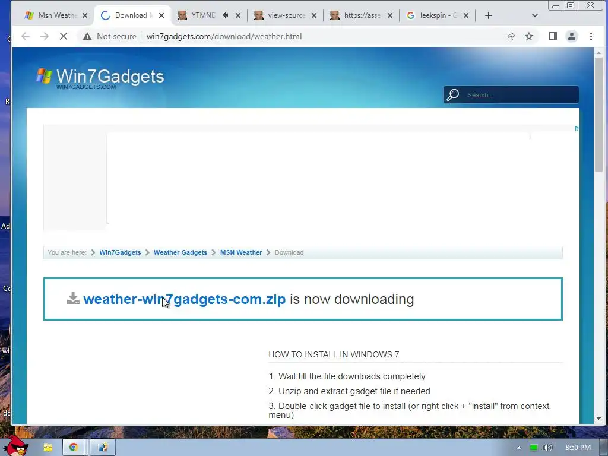The image size is (608, 456).
Task: Close the YTMND tab
Action: [238, 15]
